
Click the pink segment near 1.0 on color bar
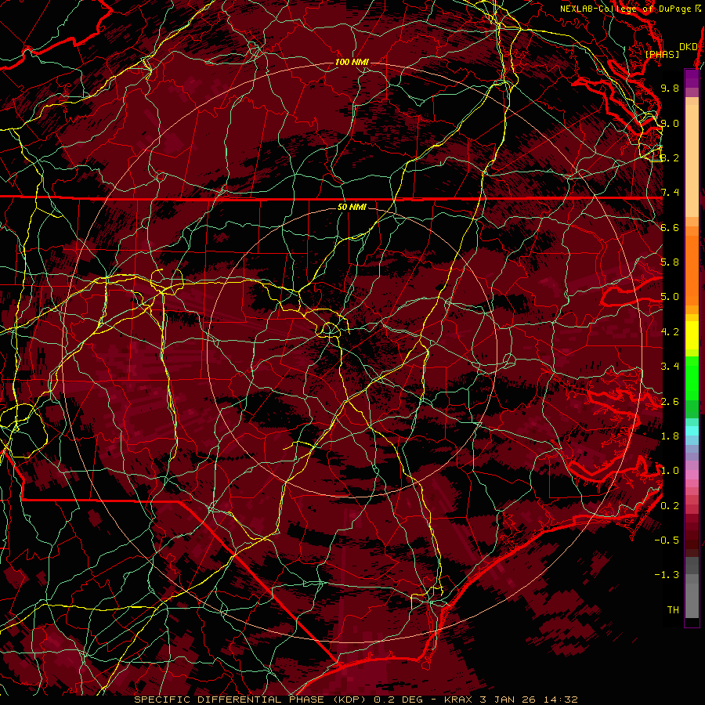click(692, 475)
